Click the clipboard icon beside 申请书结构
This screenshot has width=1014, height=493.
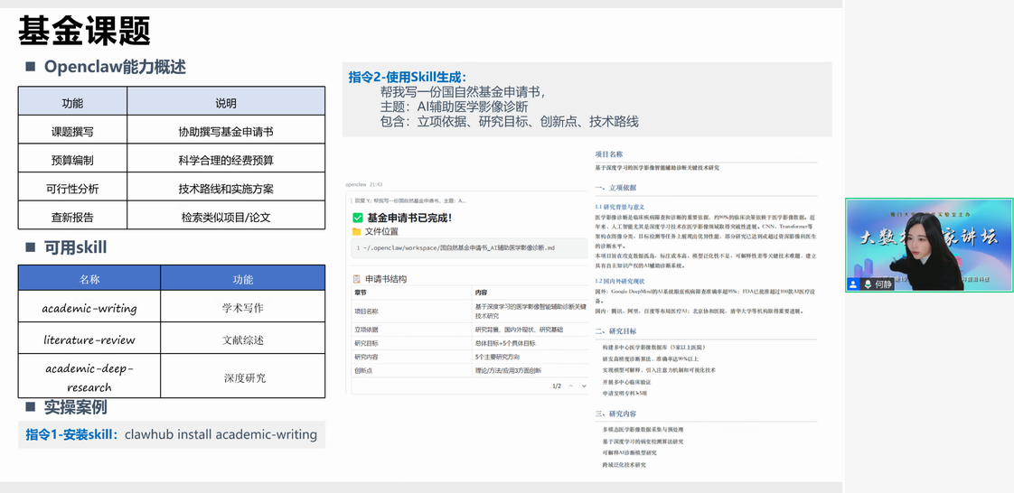point(357,279)
